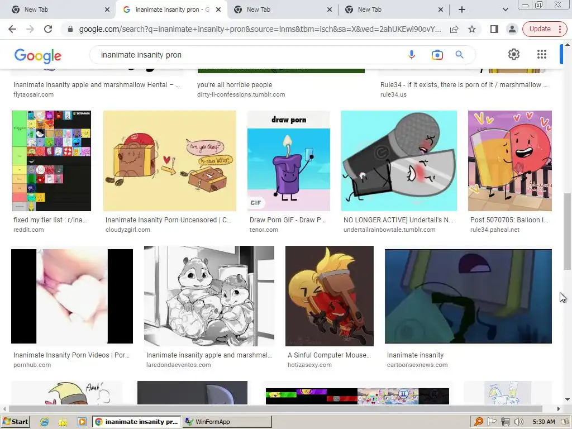Open undertailrainbowtale.tumblr.com source link

[389, 230]
